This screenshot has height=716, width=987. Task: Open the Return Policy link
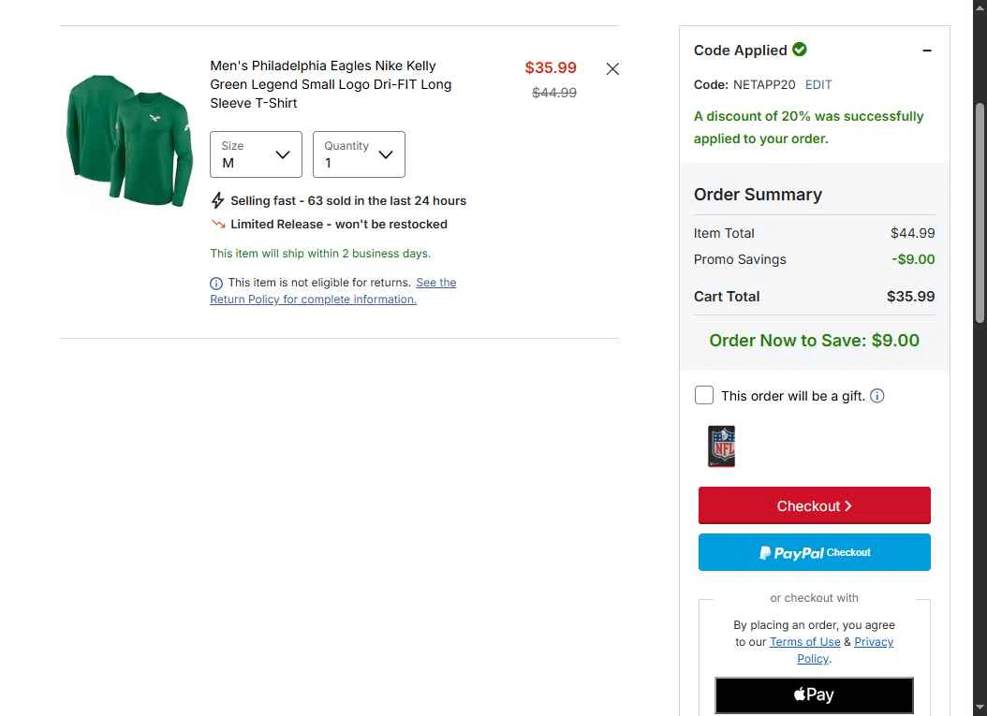pos(333,291)
